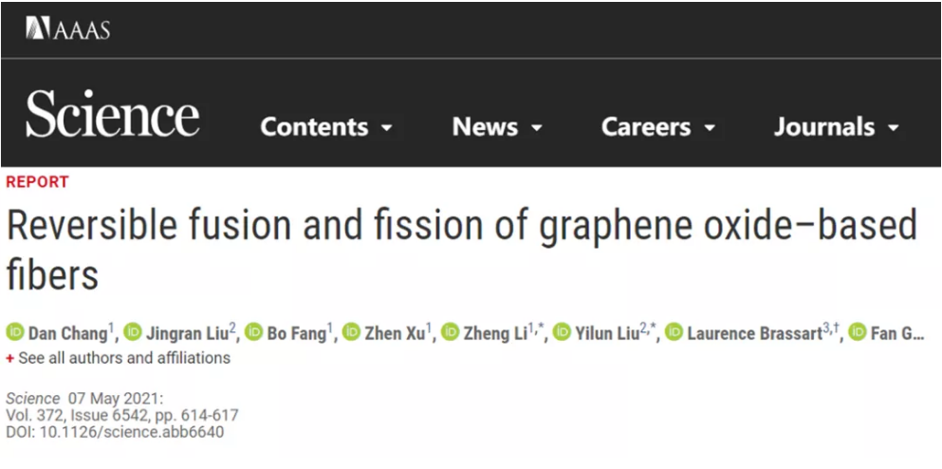Click the REPORT category label
942x469 pixels.
(x=37, y=181)
